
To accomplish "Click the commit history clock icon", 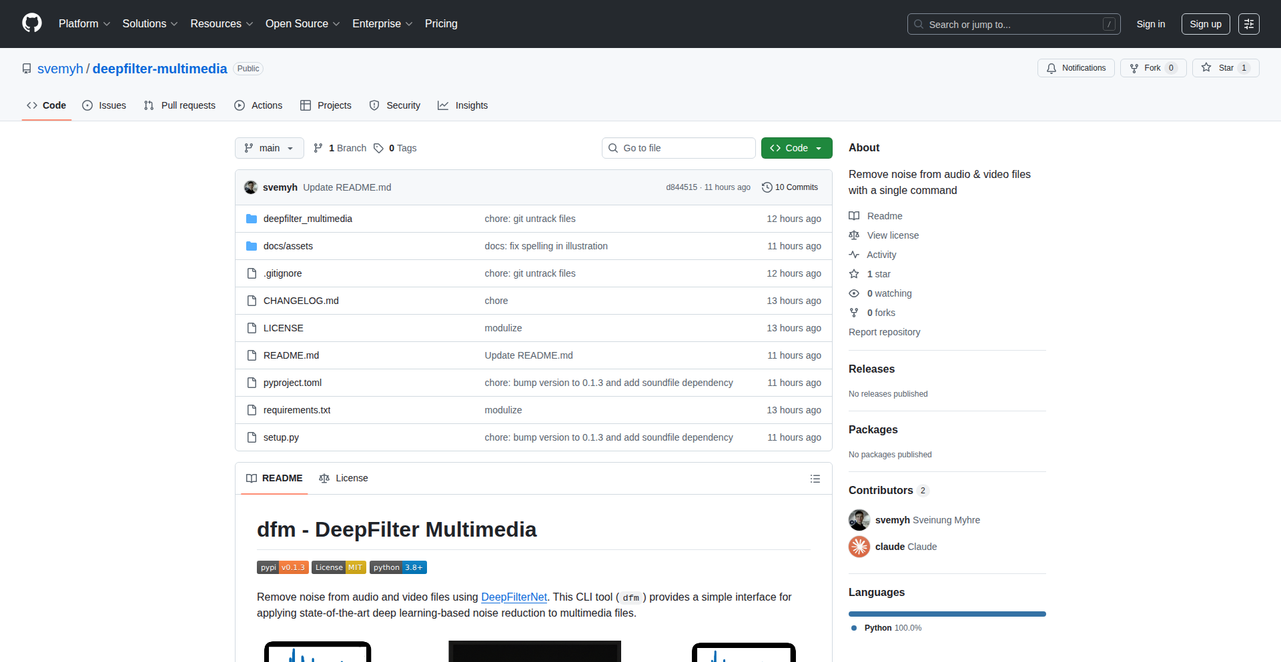I will click(x=767, y=187).
